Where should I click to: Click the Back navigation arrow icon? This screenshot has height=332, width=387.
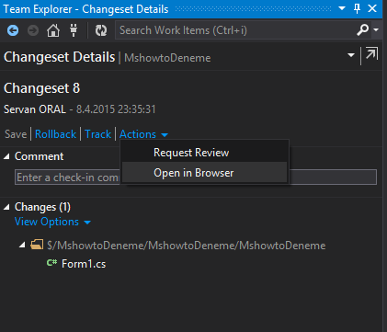pos(13,30)
